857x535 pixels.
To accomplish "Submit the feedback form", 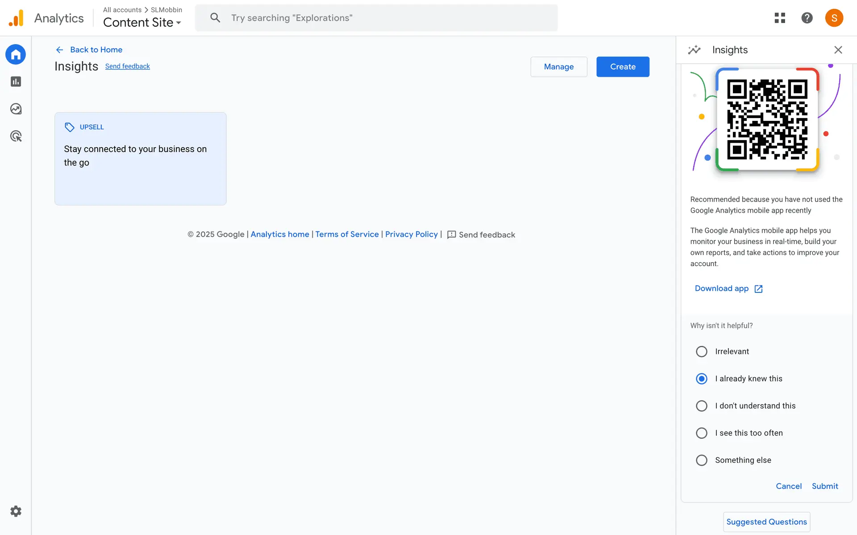I will [x=824, y=486].
